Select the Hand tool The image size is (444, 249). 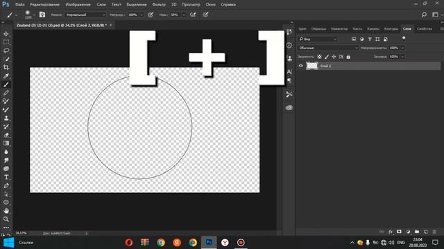tap(6, 210)
